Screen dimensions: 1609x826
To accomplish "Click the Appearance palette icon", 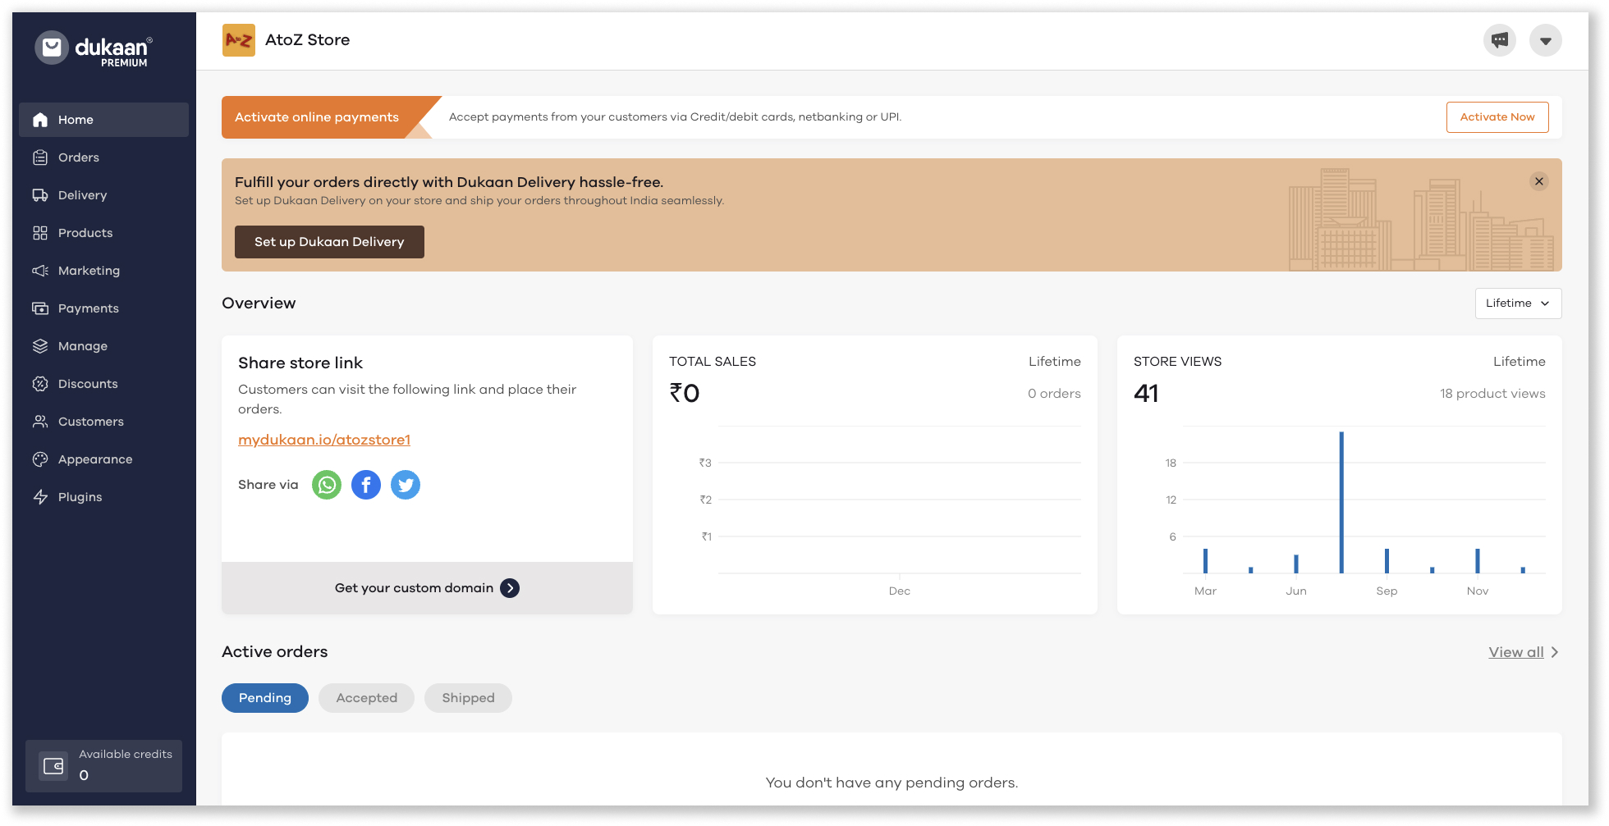I will click(40, 459).
